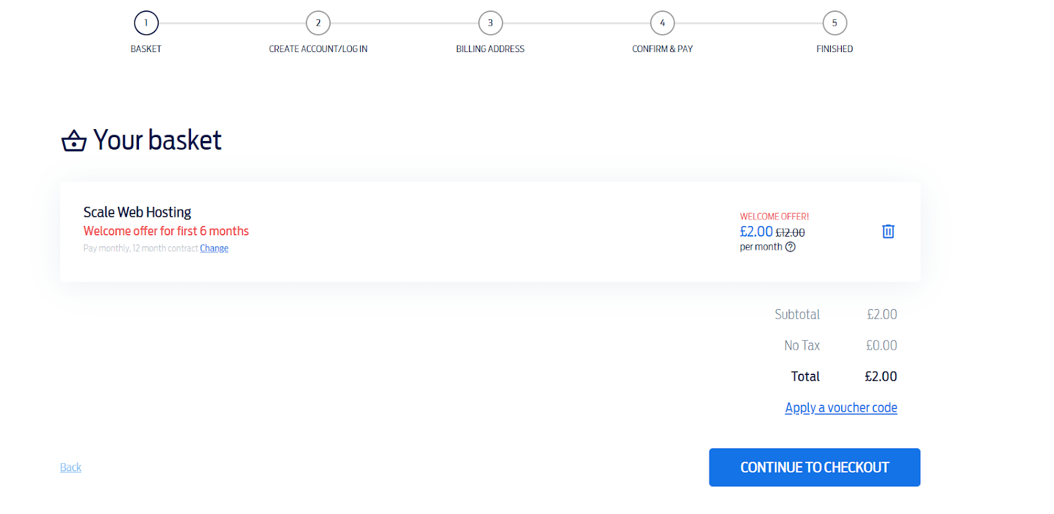
Task: Click the basket icon beside Your basket
Action: pyautogui.click(x=74, y=140)
